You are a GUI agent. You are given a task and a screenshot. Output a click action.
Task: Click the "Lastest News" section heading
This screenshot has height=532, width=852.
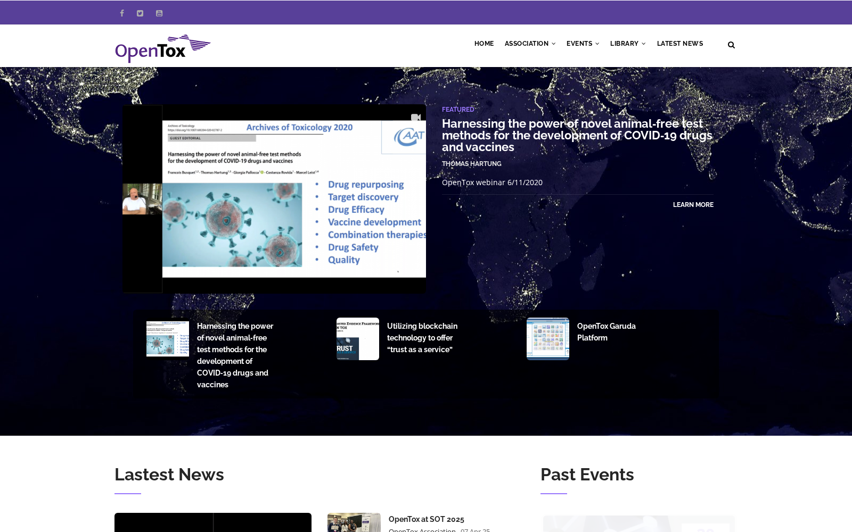169,475
